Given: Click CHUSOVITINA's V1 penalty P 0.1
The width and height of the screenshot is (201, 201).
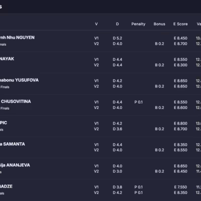Looking at the screenshot, I should [x=138, y=102].
